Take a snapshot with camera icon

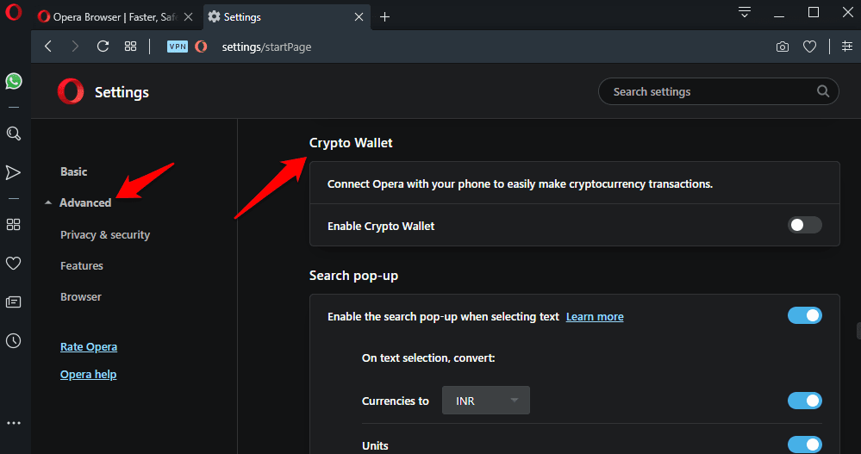pyautogui.click(x=783, y=47)
